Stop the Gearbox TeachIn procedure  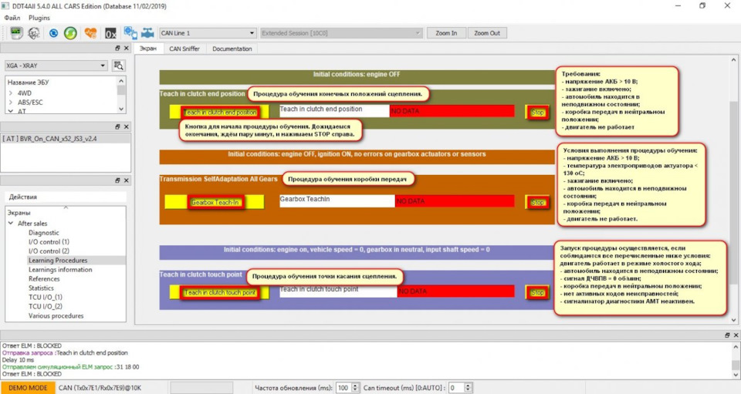coord(537,203)
